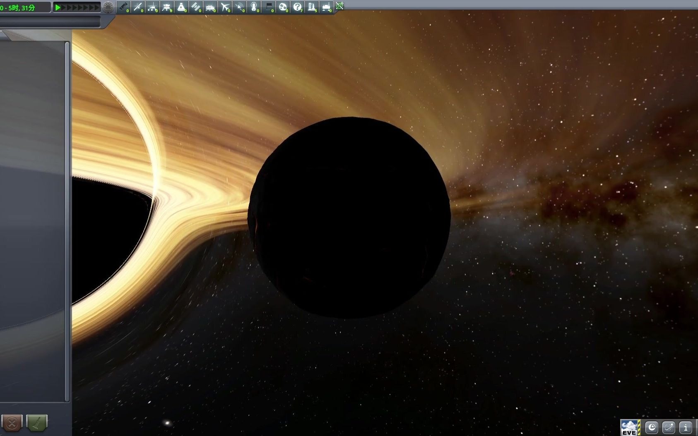Toggle the Bases filter

pos(210,7)
